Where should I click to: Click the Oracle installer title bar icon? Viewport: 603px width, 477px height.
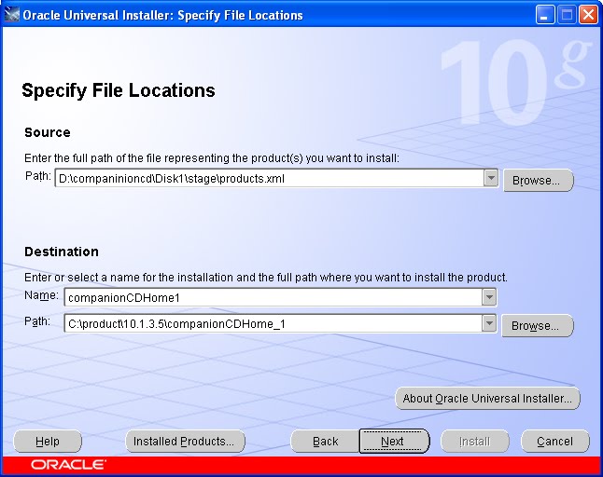(x=11, y=15)
